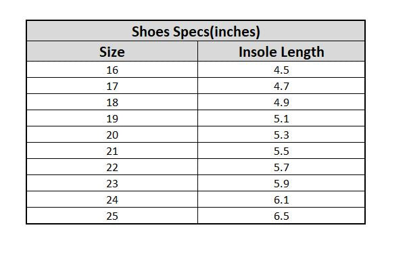Viewport: 409px width, 259px height.
Task: Select the Size column header
Action: pos(112,51)
